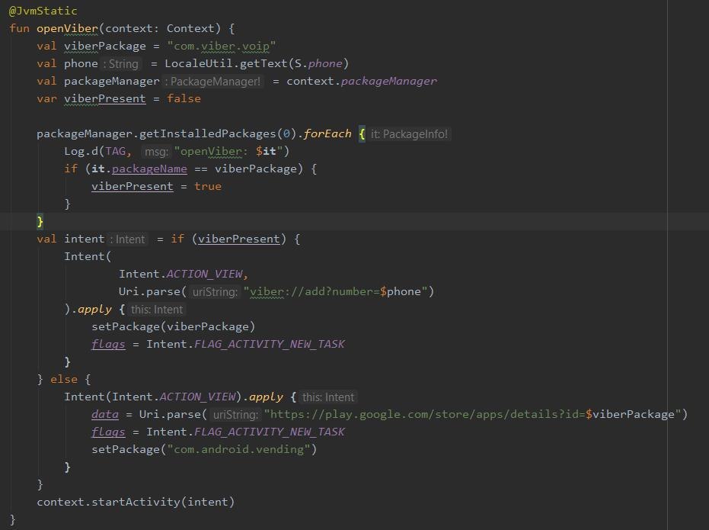Click Intent(Intent.ACTION_VIEW) constructor in else branch
This screenshot has height=530, width=709.
[153, 397]
